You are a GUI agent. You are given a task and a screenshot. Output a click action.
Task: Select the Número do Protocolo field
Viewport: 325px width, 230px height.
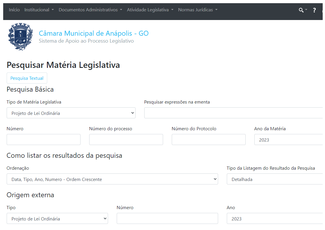(x=209, y=140)
